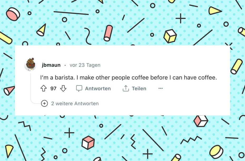Click the "Antworten" reply label
The height and width of the screenshot is (161, 245).
coord(98,89)
